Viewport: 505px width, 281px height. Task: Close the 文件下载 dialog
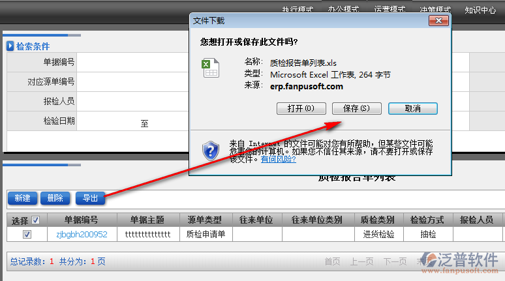click(438, 21)
